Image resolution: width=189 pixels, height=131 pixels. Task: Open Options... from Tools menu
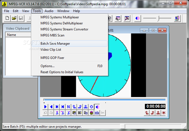tap(70, 66)
